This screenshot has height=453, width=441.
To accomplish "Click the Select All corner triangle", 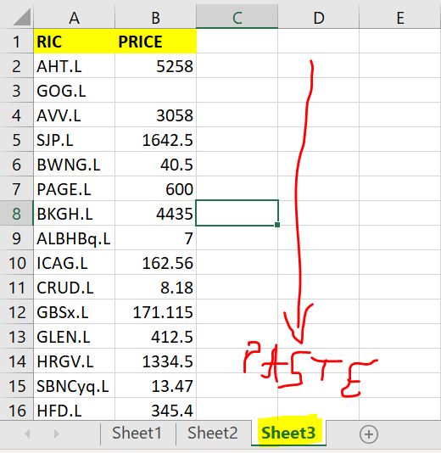I will point(22,17).
